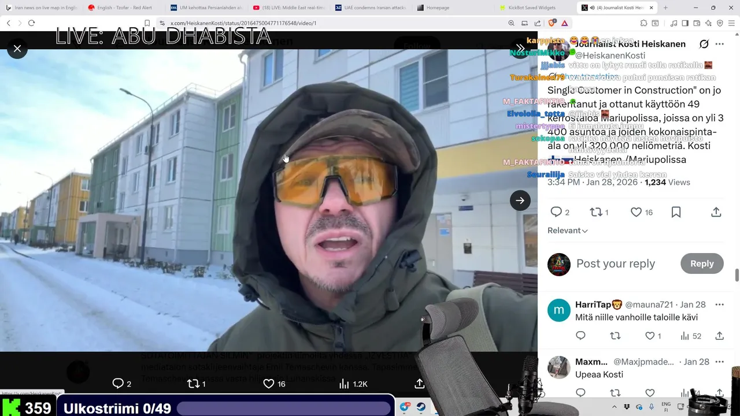Screen dimensions: 740x416
Task: Click the Post your reply field
Action: point(616,263)
